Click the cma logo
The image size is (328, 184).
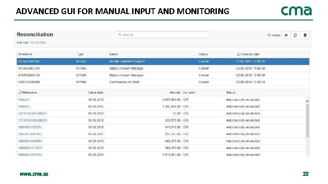(x=296, y=11)
